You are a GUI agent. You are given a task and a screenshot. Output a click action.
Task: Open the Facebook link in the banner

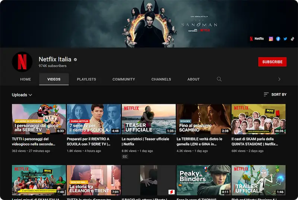(x=278, y=39)
